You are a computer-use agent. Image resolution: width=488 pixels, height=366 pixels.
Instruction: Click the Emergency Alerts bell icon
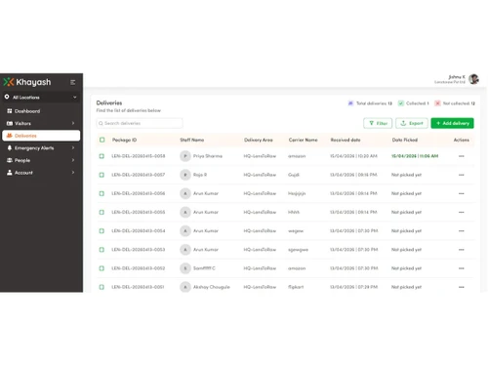[x=10, y=148]
